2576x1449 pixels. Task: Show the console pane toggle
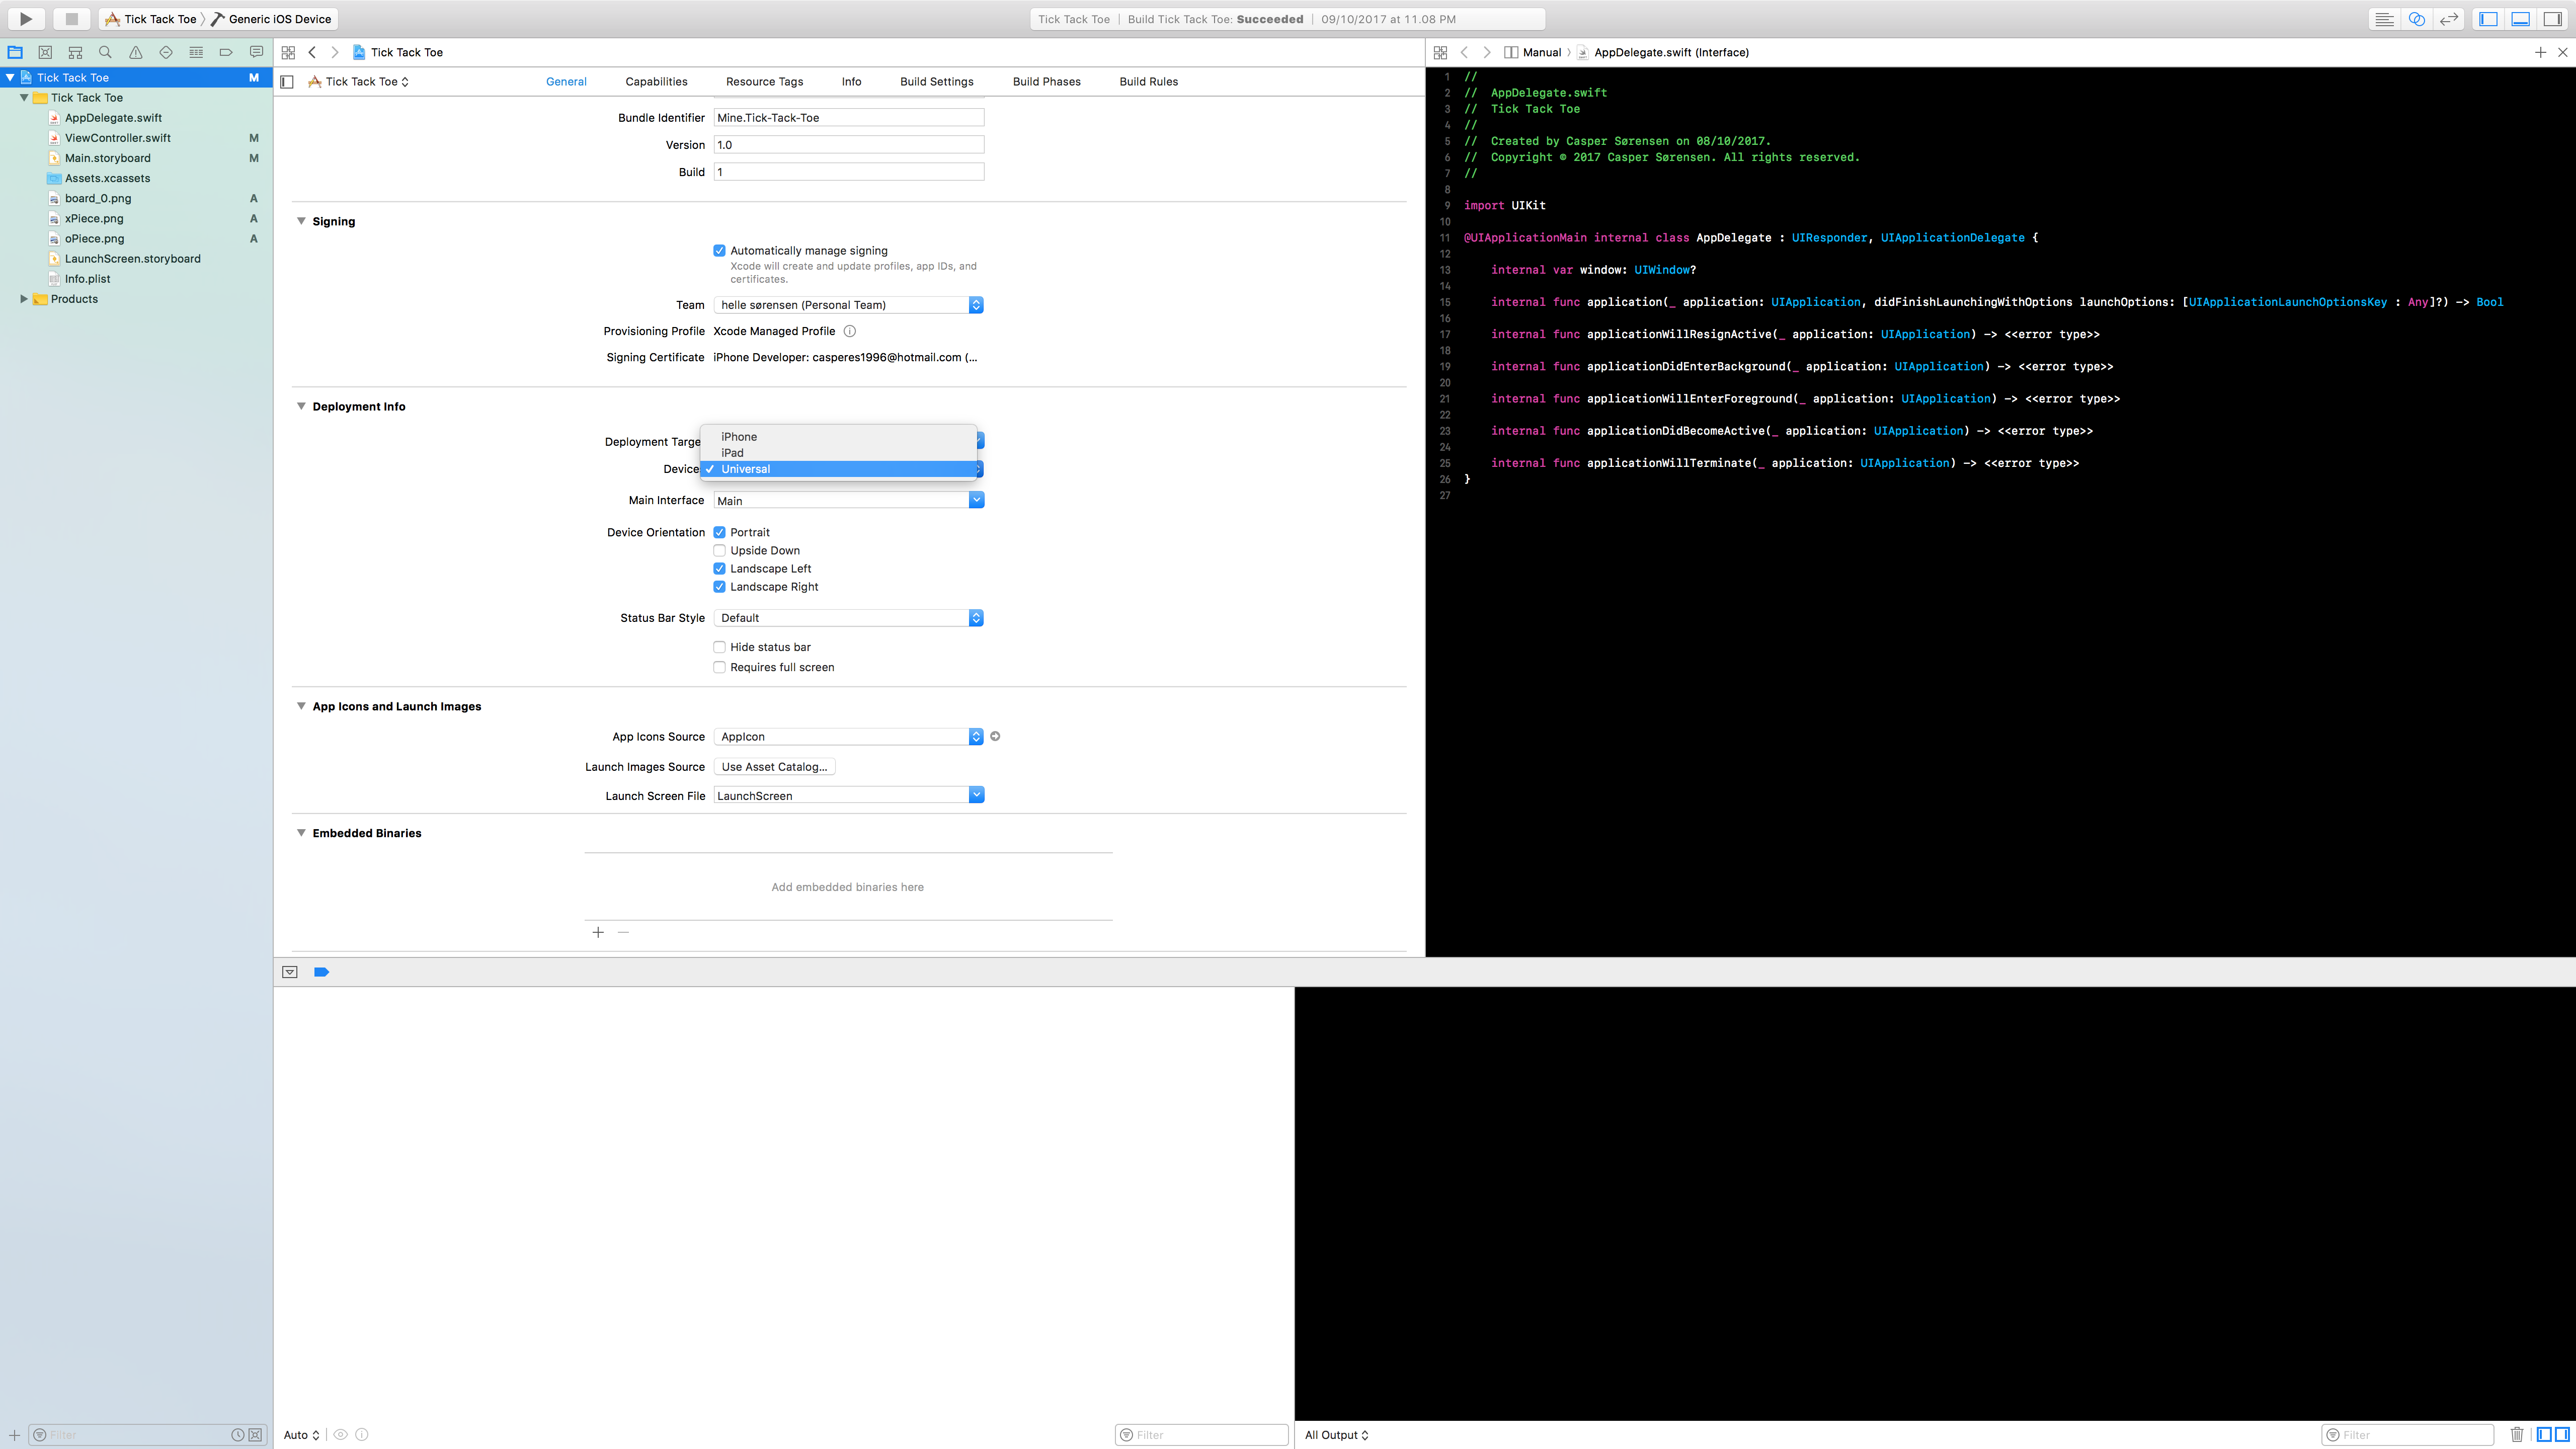[x=2561, y=1434]
